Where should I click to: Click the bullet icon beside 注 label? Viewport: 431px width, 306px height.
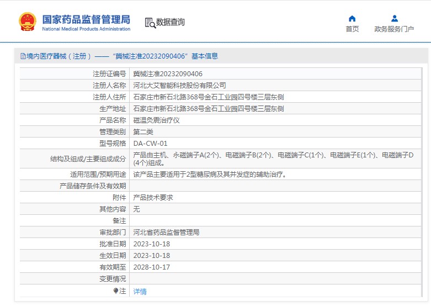[x=116, y=291]
